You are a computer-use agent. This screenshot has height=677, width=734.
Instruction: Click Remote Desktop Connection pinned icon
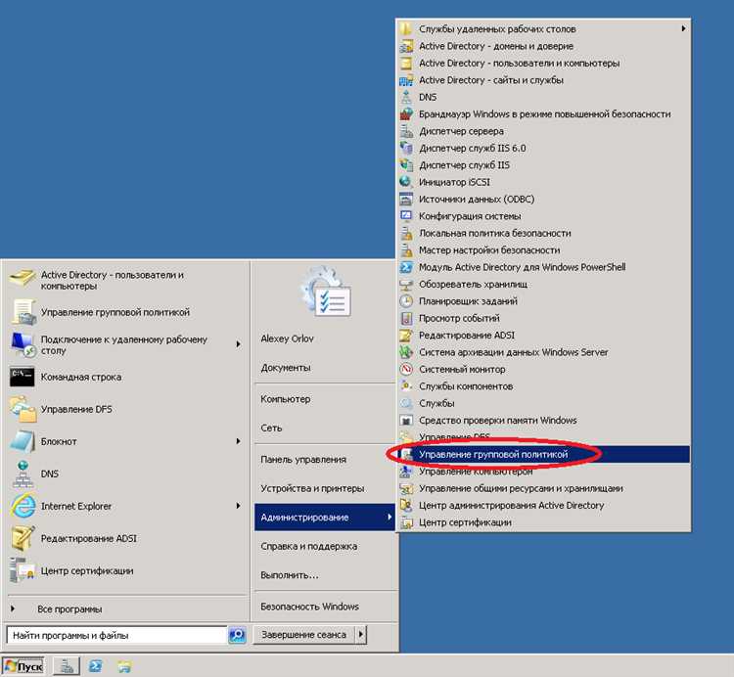coord(23,344)
